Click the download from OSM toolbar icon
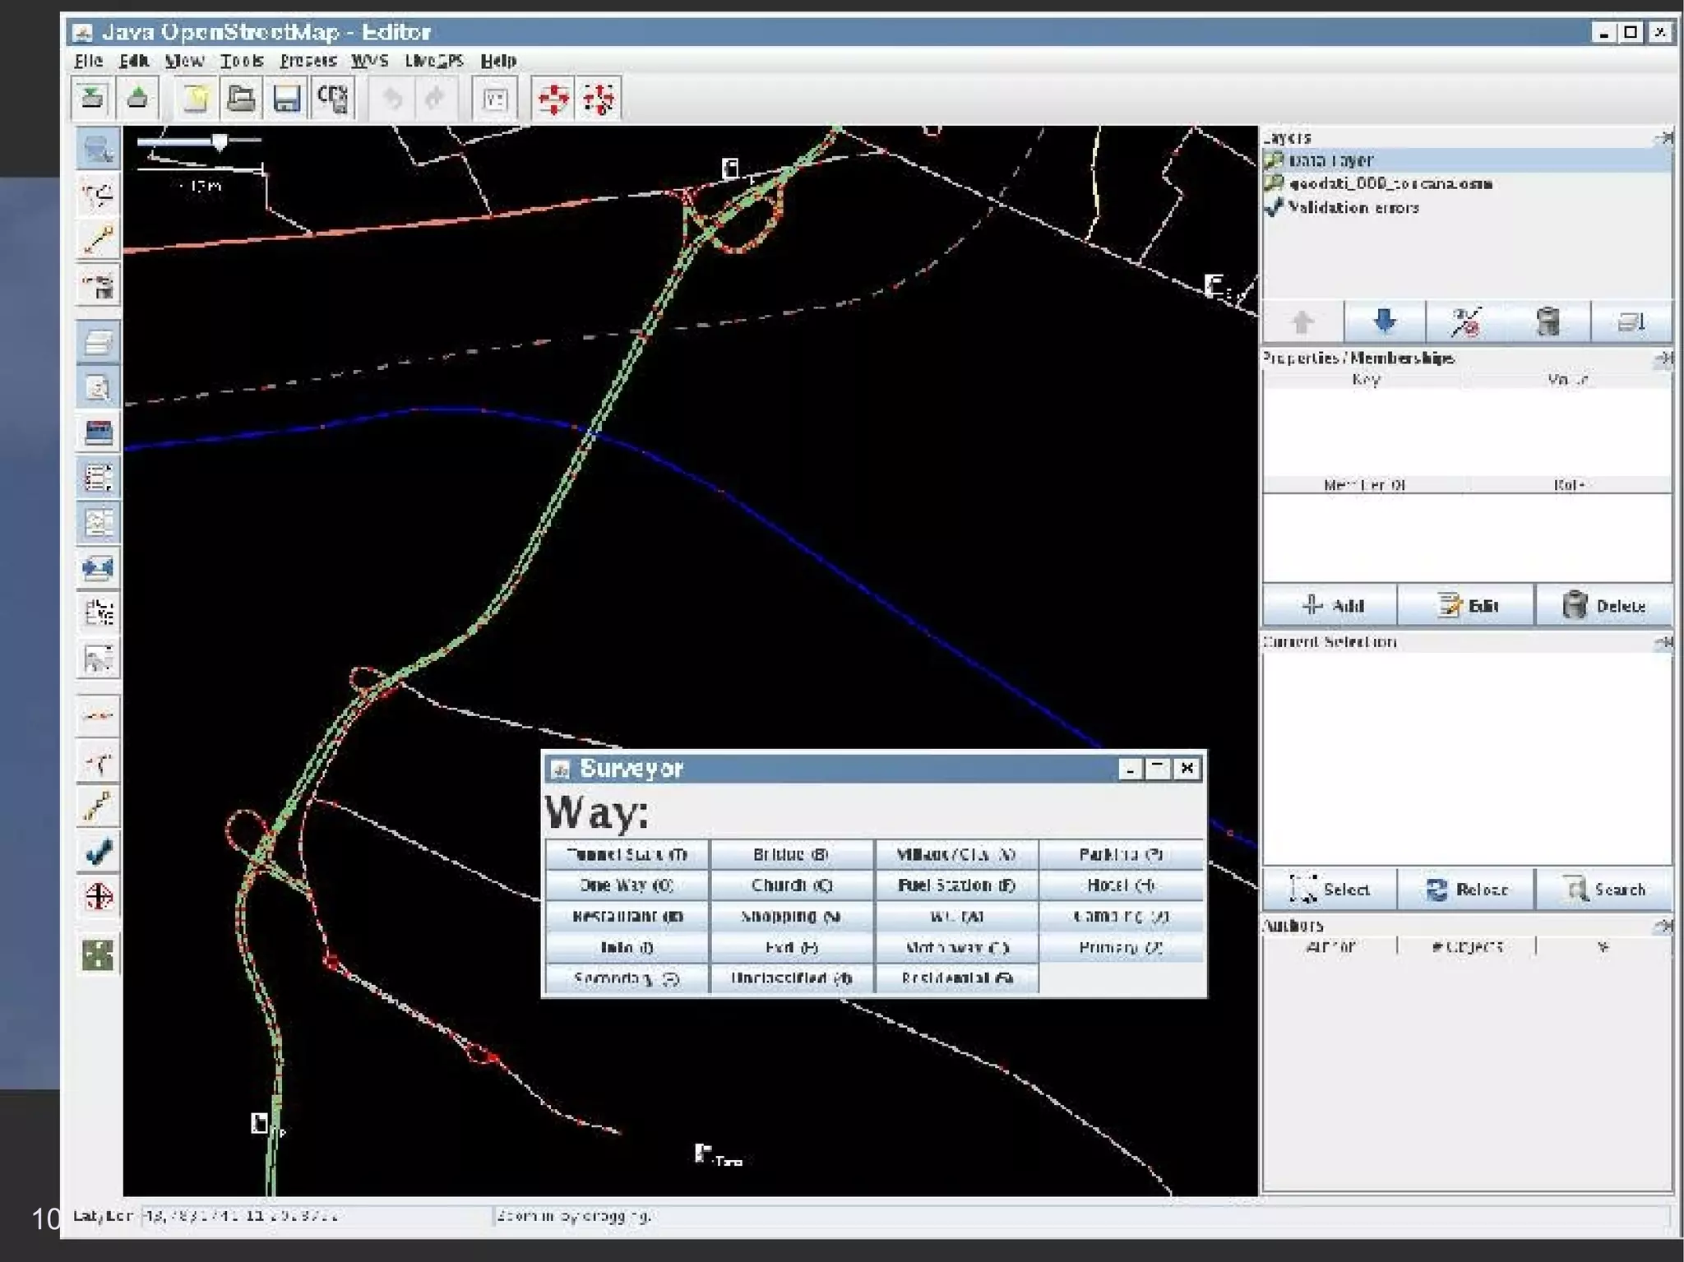This screenshot has width=1684, height=1262. click(x=92, y=99)
